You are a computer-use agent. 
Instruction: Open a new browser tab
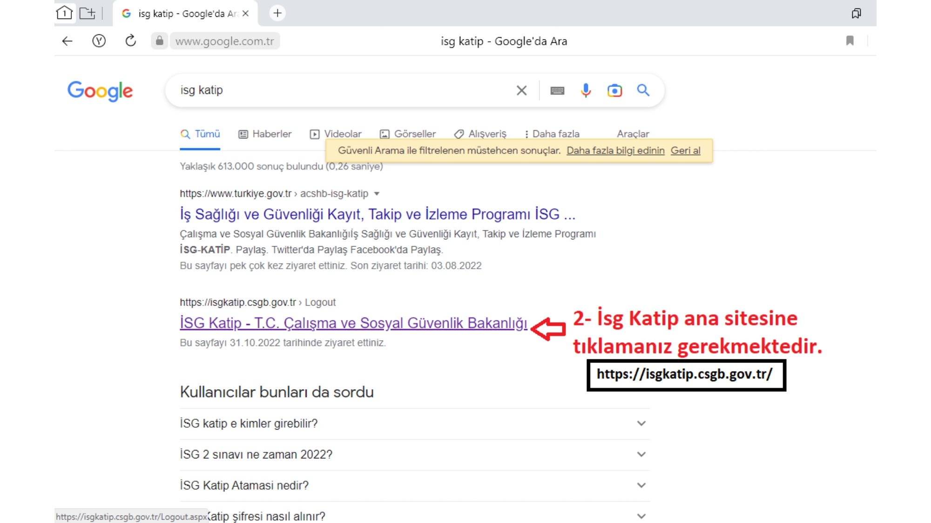(x=277, y=13)
